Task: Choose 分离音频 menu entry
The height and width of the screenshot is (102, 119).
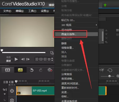Action: 76,74
